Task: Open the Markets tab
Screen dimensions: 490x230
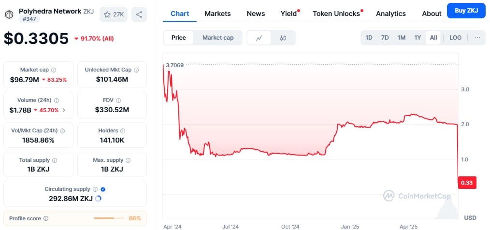Action: point(217,14)
